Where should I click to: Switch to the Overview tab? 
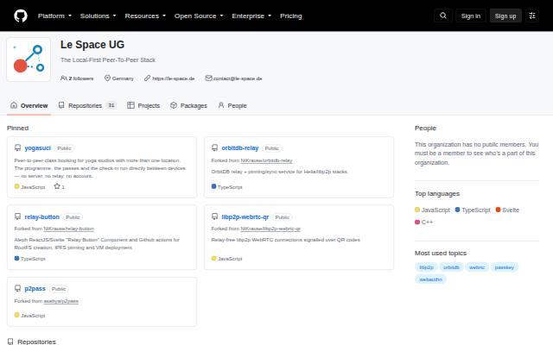[x=29, y=105]
